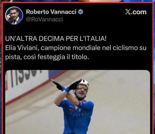Image resolution: width=155 pixels, height=134 pixels.
Task: Click the tweet headline UN'ALTRA DECIMA PER L'ITALIA!
Action: 56,39
